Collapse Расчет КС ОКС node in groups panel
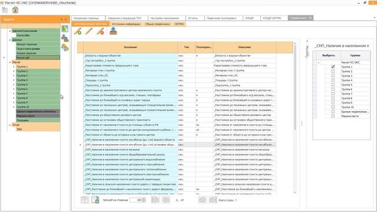Viewport: 377px width, 212px height. 319,62
